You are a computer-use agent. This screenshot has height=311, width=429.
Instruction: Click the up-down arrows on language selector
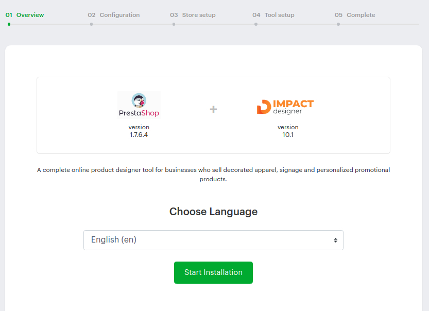coord(335,240)
